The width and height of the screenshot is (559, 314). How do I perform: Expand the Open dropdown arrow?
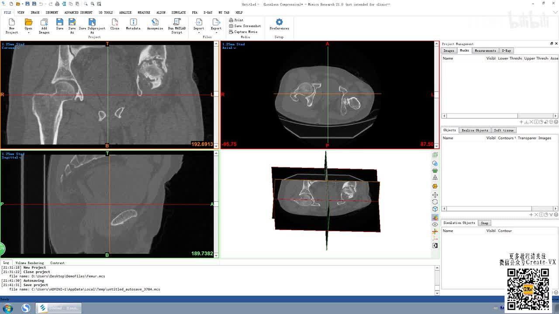tap(28, 33)
